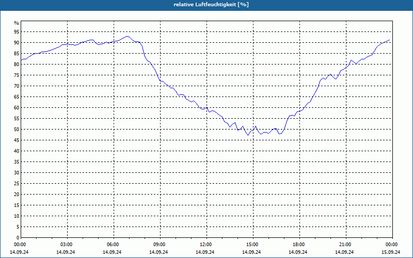Click the title 'relative Luftfeuchtigkeit [%]'

211,5
